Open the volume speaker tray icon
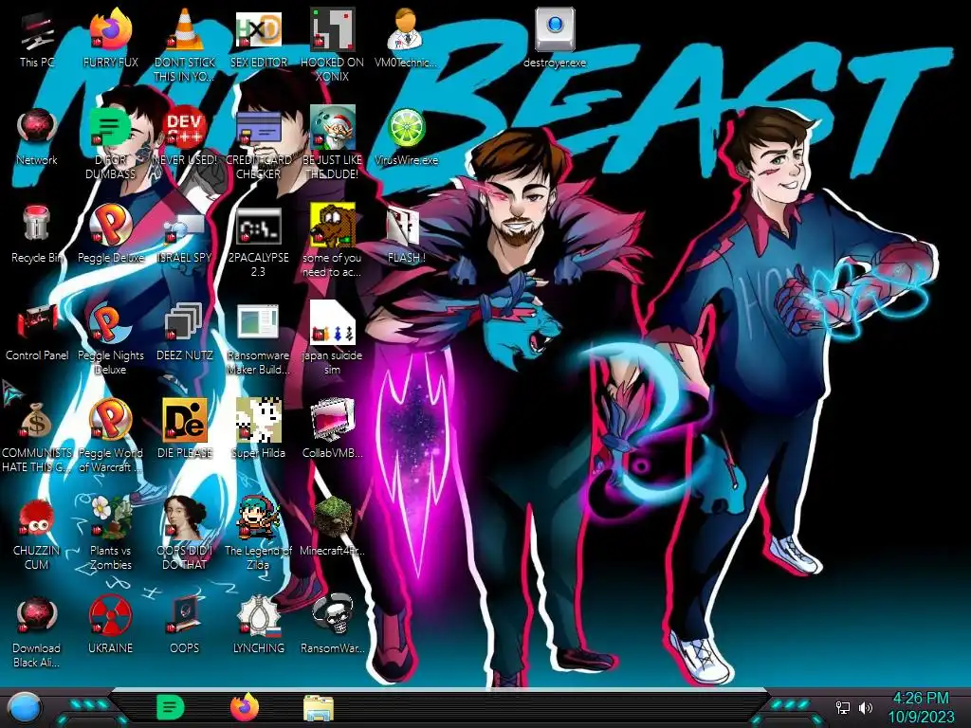 point(866,707)
